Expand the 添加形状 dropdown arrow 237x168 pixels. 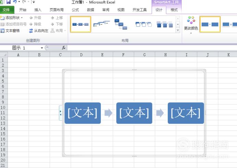pyautogui.click(x=22, y=18)
